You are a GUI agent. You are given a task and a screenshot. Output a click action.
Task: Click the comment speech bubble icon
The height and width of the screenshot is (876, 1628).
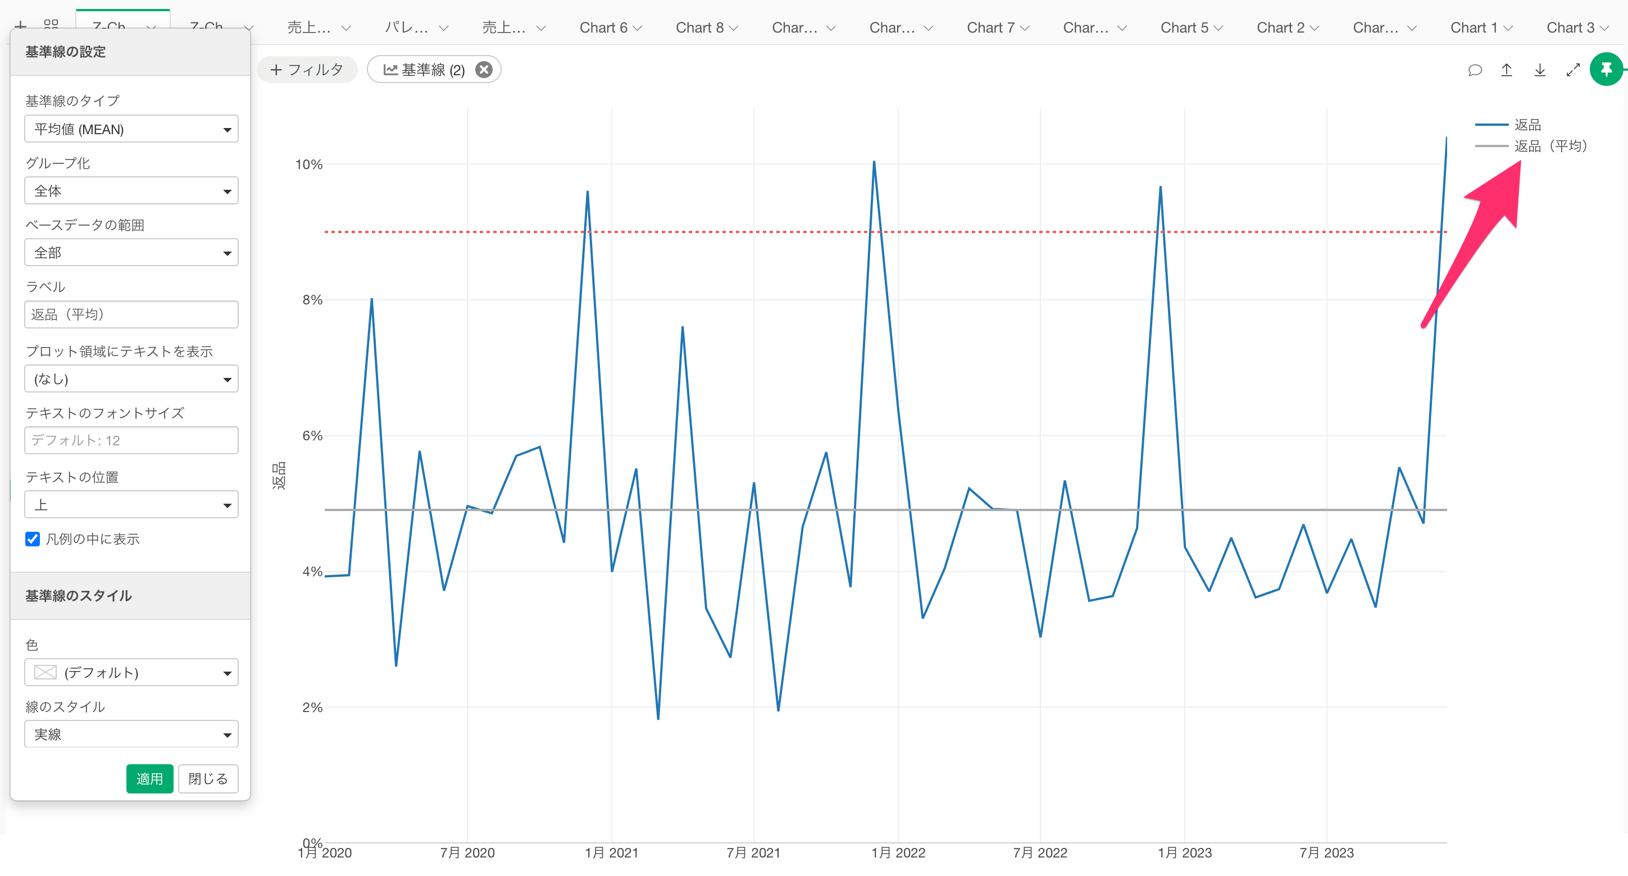(x=1475, y=70)
